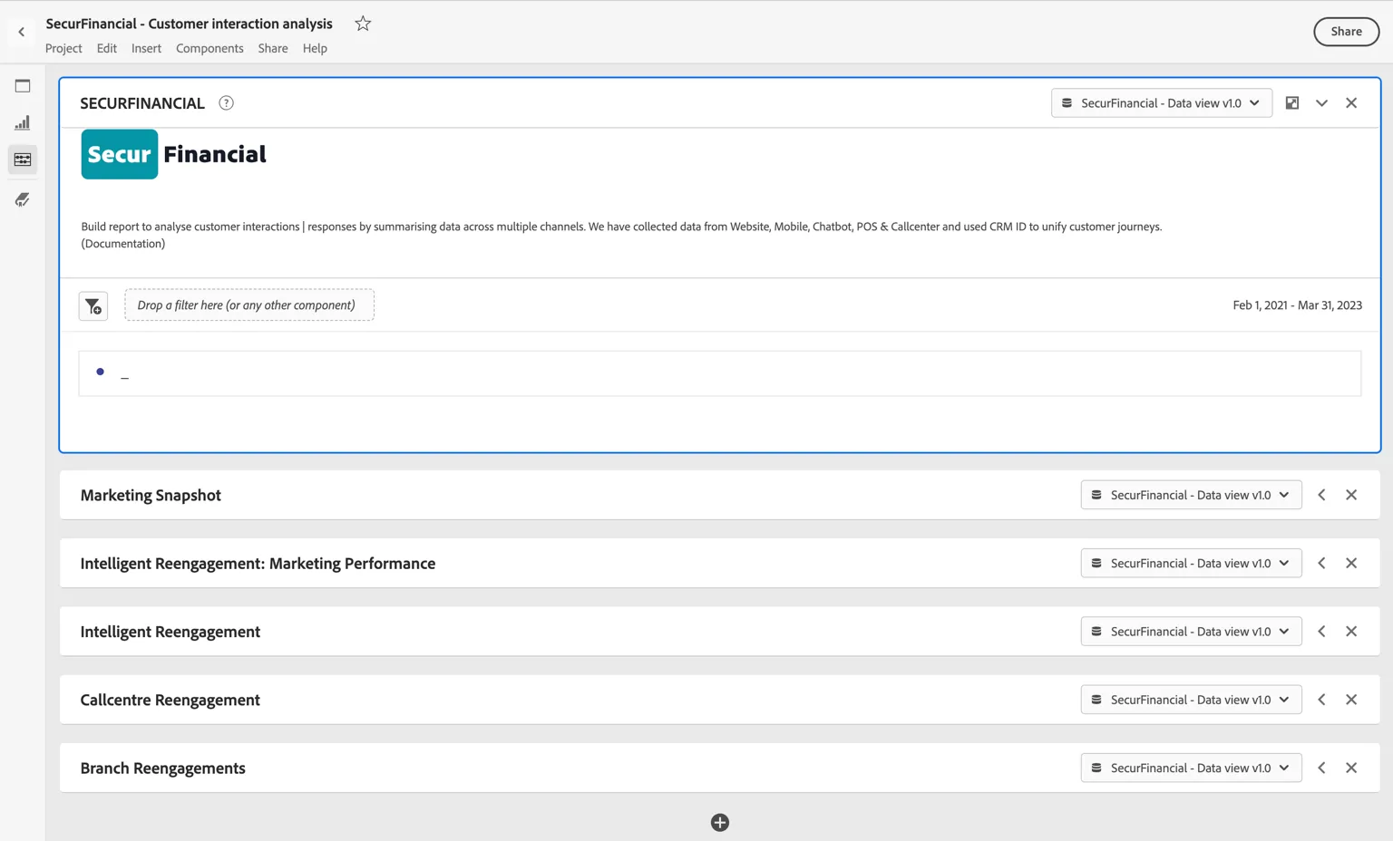This screenshot has width=1393, height=841.
Task: Open the Components menu
Action: (209, 49)
